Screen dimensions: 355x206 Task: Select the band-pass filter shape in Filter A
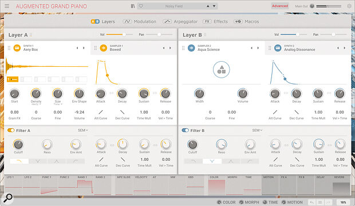[x=57, y=161]
